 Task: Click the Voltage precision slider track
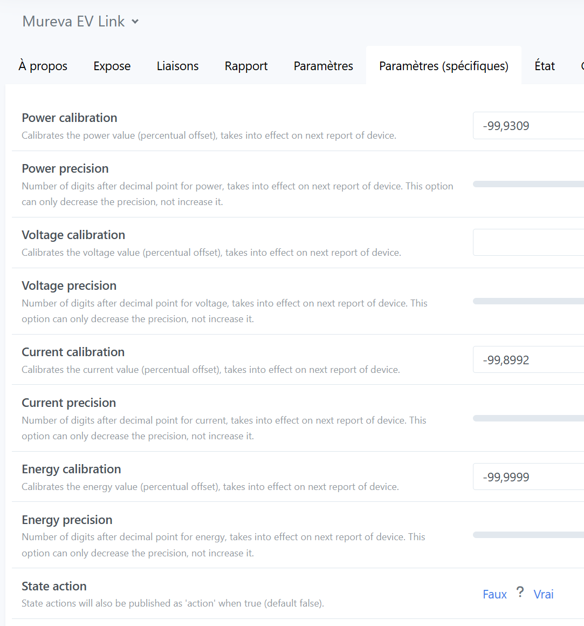coord(528,301)
